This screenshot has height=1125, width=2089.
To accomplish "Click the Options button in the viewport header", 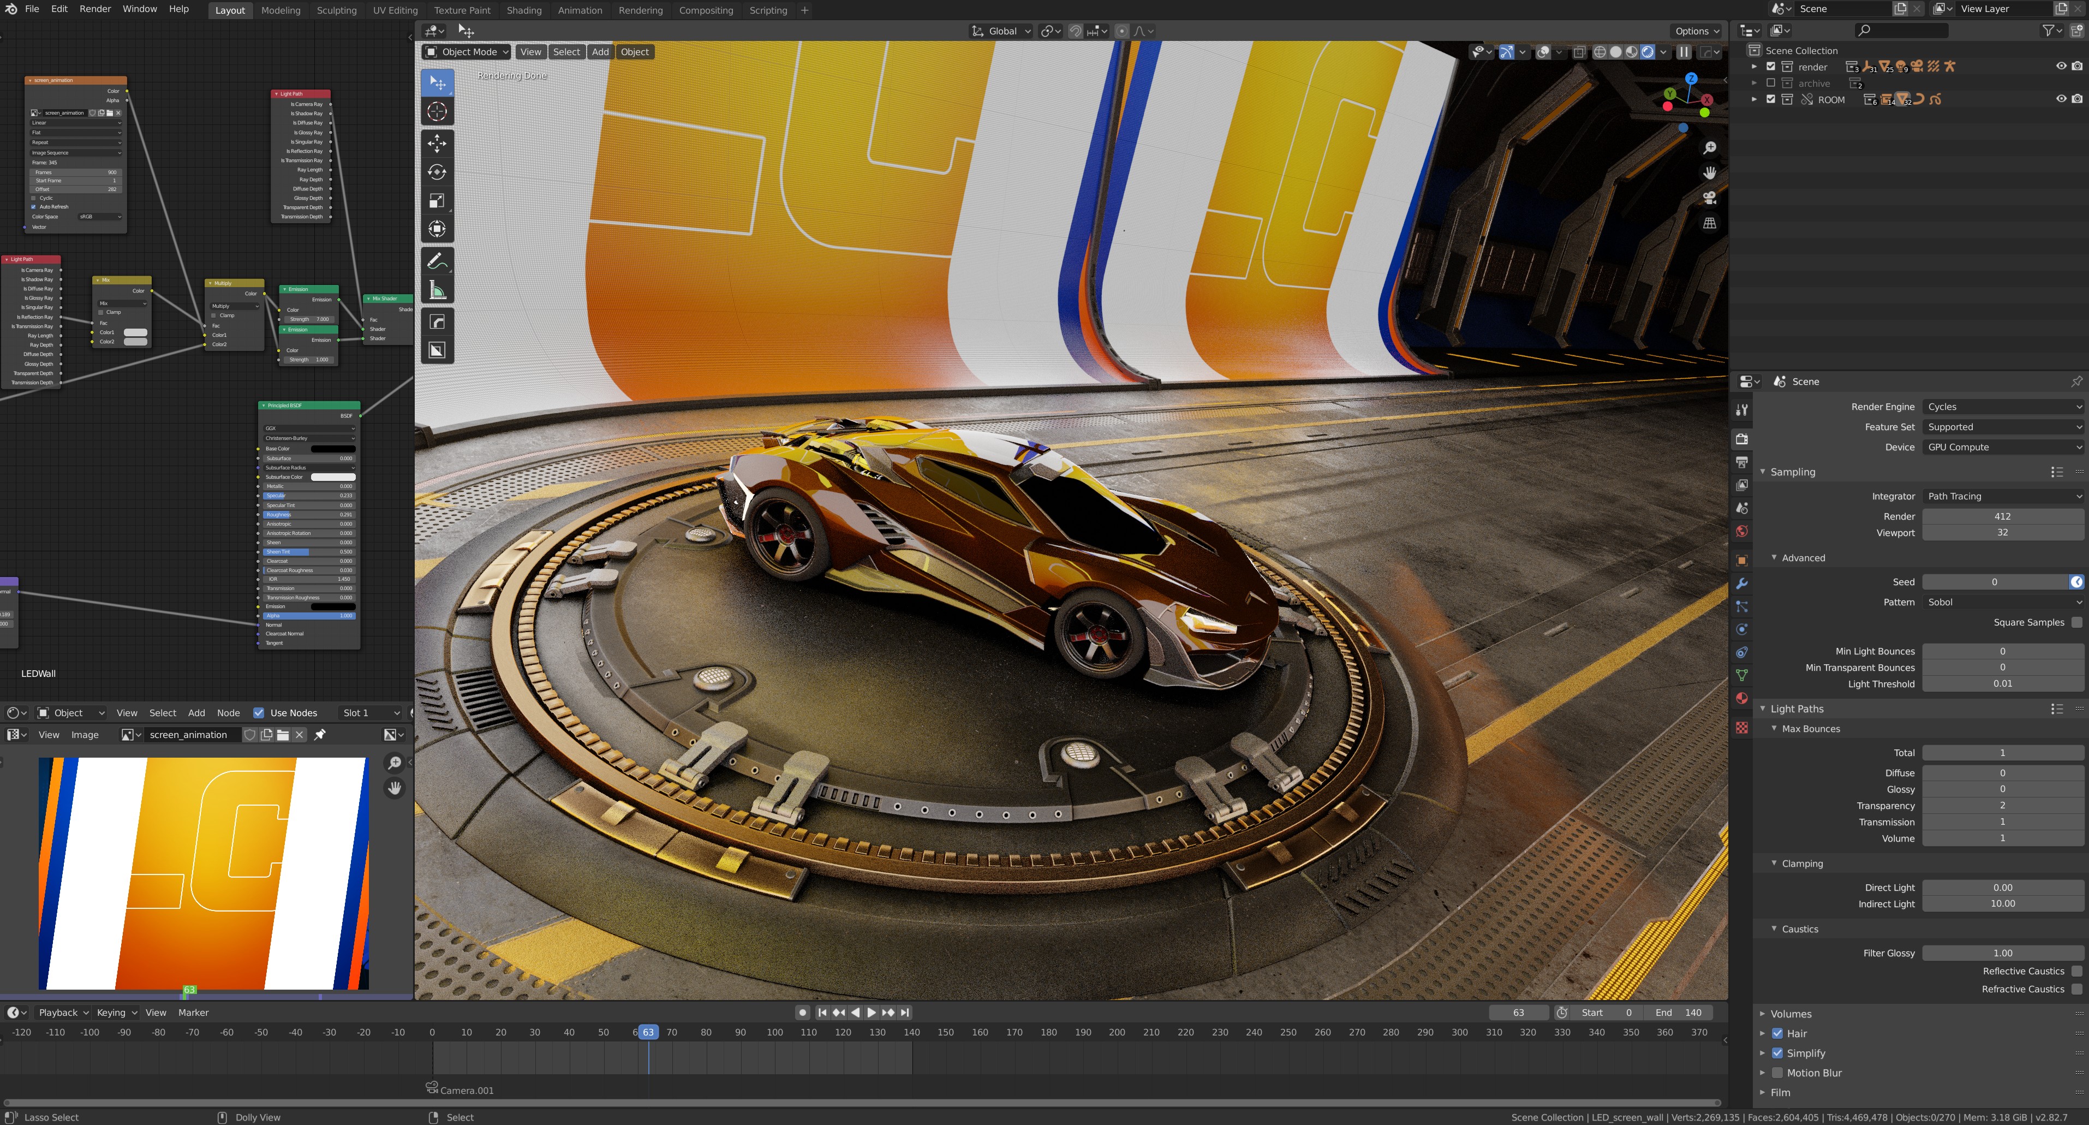I will [1695, 31].
